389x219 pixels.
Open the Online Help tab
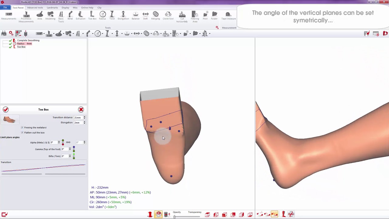click(x=87, y=8)
